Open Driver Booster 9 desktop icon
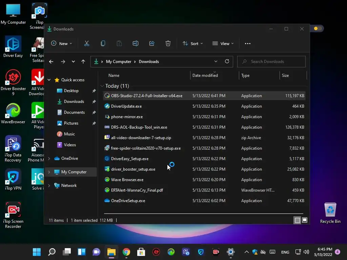This screenshot has height=260, width=347. 13,82
